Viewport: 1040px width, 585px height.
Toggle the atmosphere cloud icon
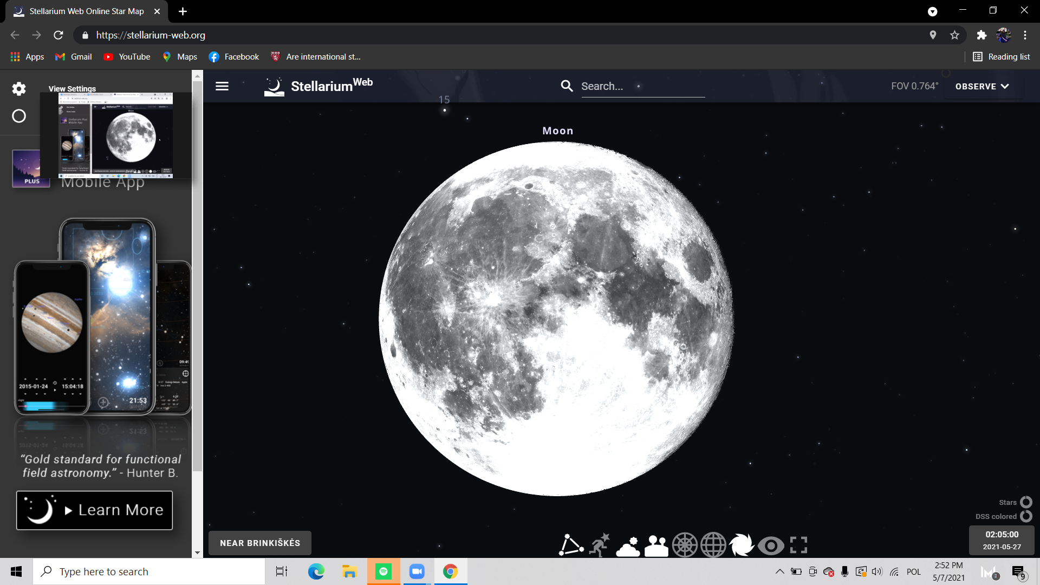pyautogui.click(x=628, y=546)
